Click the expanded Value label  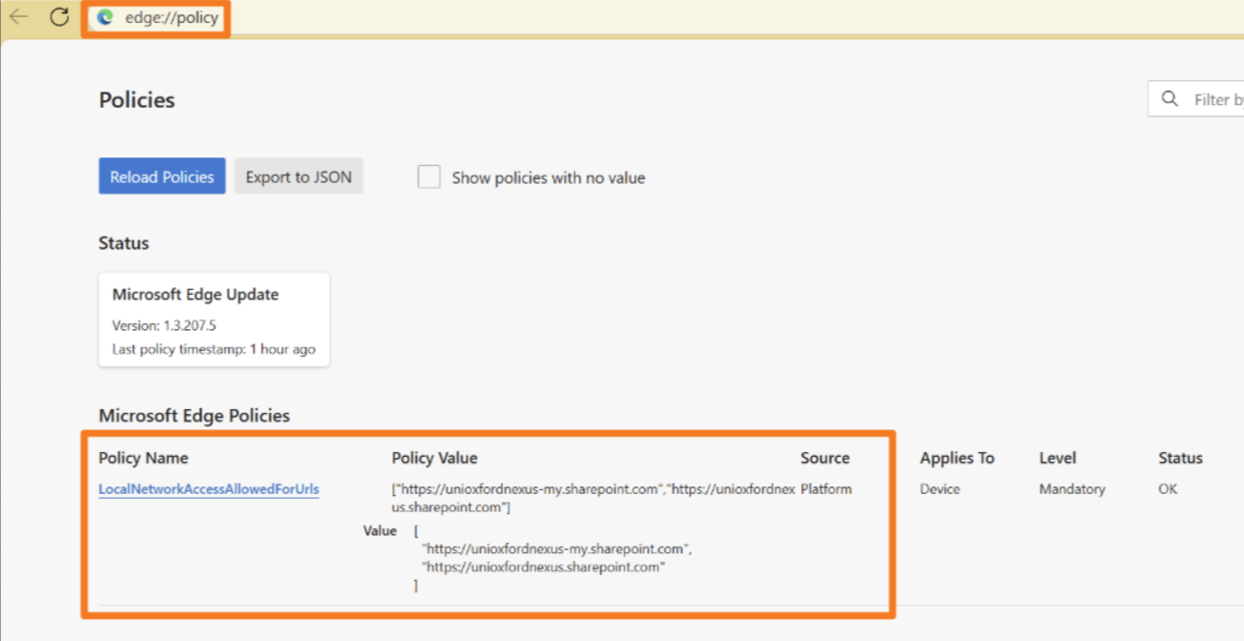tap(380, 530)
